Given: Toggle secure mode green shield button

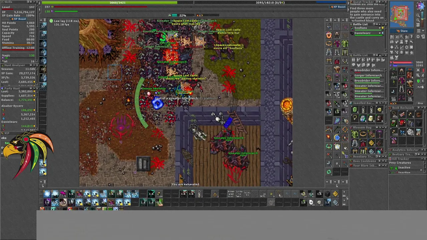Looking at the screenshot, I should click(418, 81).
